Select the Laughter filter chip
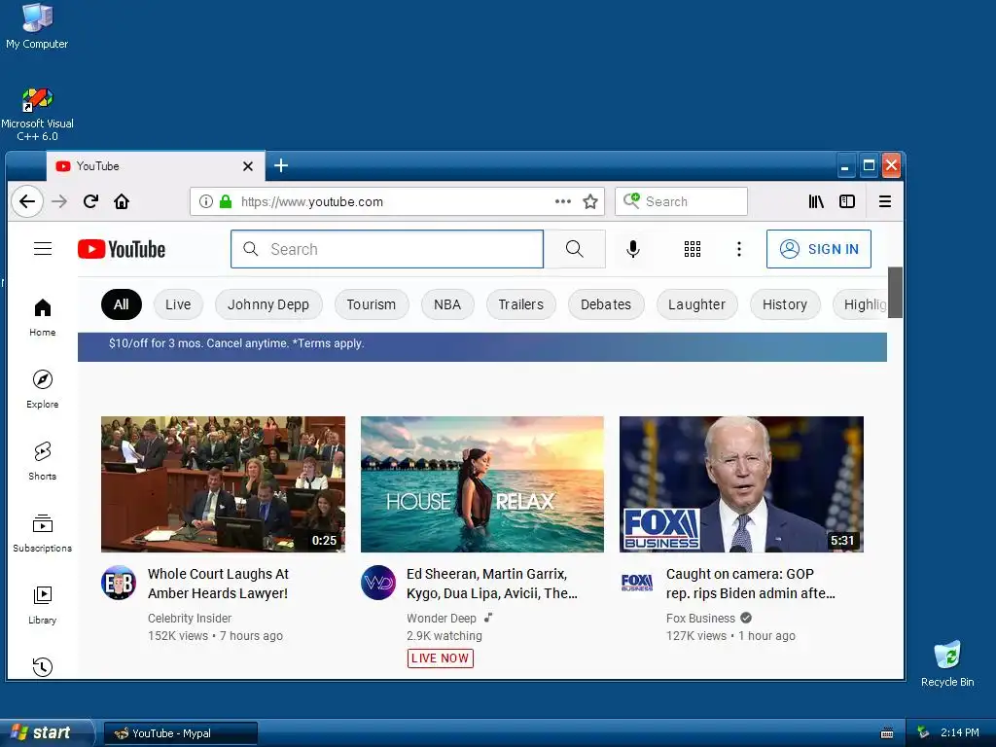The width and height of the screenshot is (996, 747). pyautogui.click(x=696, y=304)
